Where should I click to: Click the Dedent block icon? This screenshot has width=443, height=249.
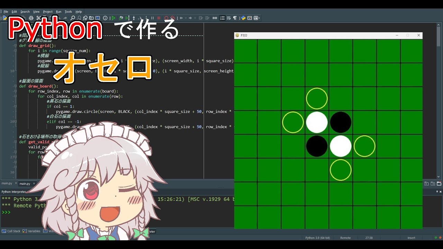click(x=201, y=18)
